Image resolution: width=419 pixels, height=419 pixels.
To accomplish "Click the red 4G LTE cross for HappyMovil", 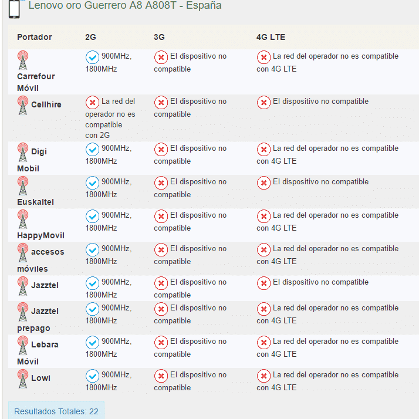I will [263, 216].
